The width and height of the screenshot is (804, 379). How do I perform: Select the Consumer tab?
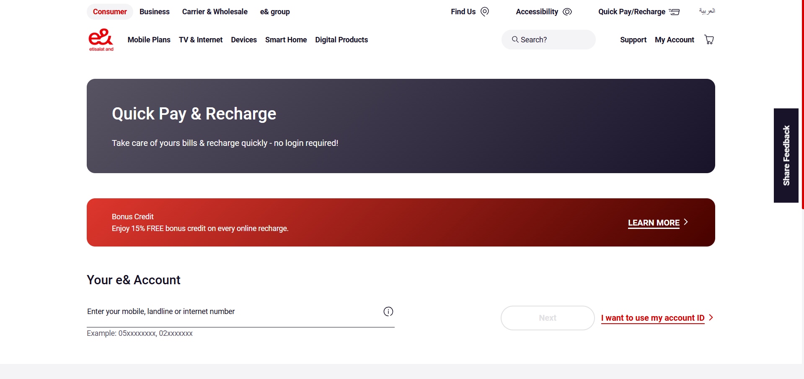click(x=110, y=12)
